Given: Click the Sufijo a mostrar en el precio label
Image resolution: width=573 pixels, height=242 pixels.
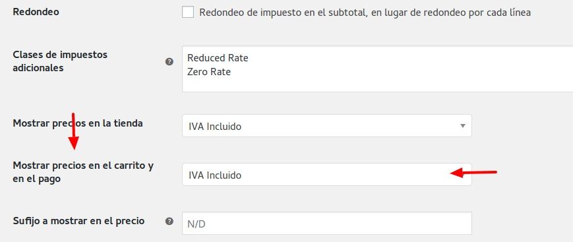Looking at the screenshot, I should click(x=78, y=221).
